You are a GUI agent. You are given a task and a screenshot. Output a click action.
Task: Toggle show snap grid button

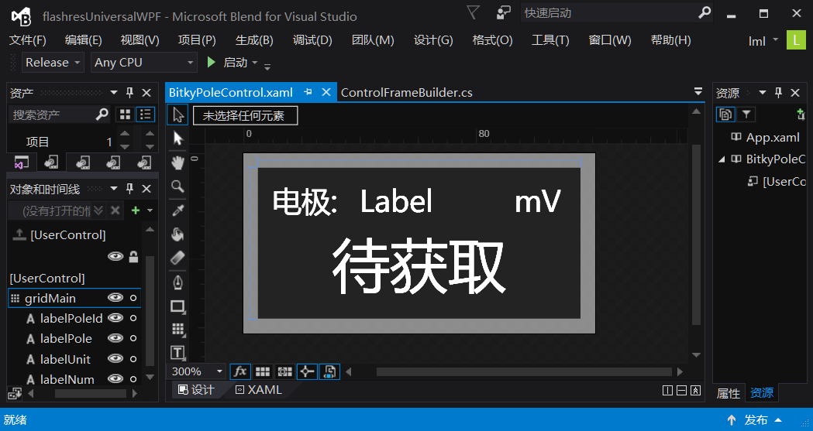click(263, 371)
